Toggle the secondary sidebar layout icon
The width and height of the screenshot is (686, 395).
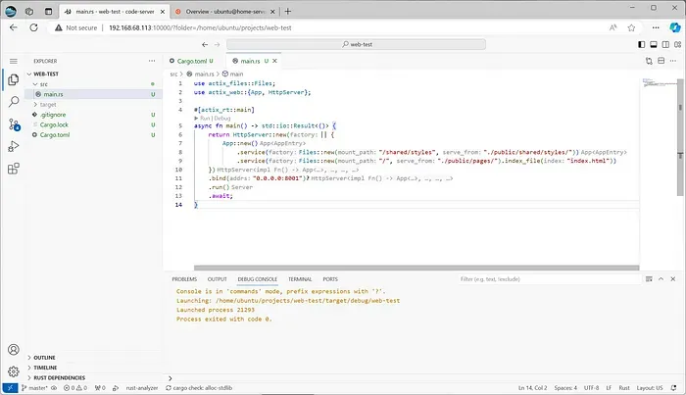(665, 44)
